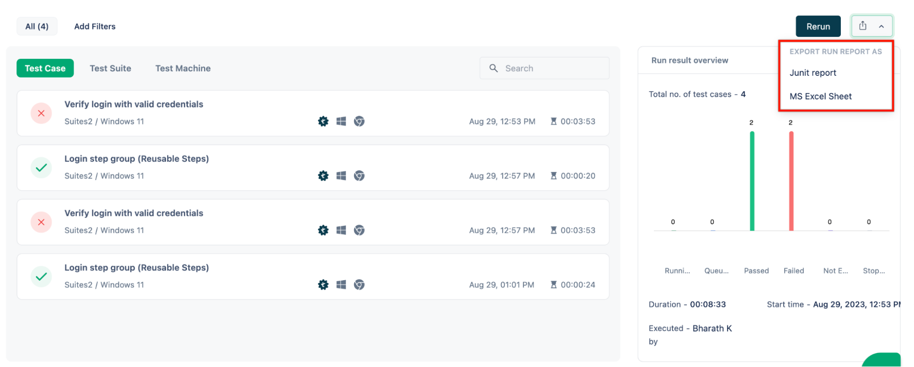The width and height of the screenshot is (914, 367).
Task: Collapse the export dropdown chevron
Action: pos(881,26)
